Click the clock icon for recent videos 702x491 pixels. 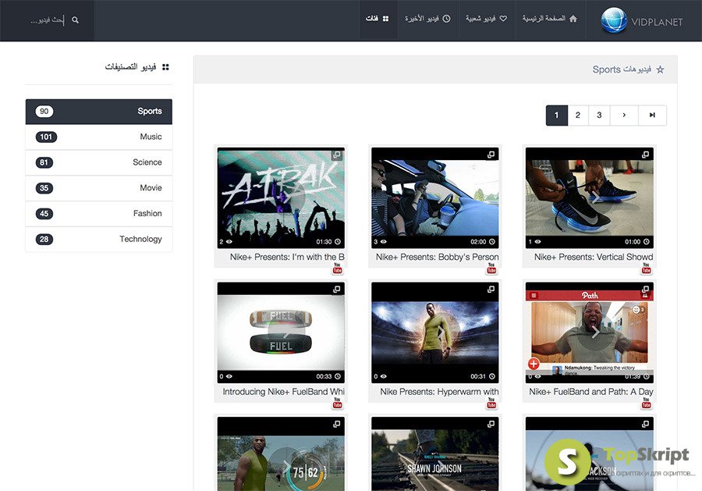[446, 19]
